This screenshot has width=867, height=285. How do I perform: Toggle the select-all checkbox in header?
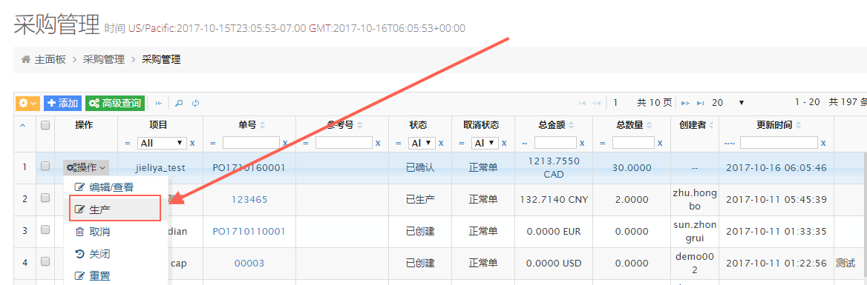pos(45,125)
